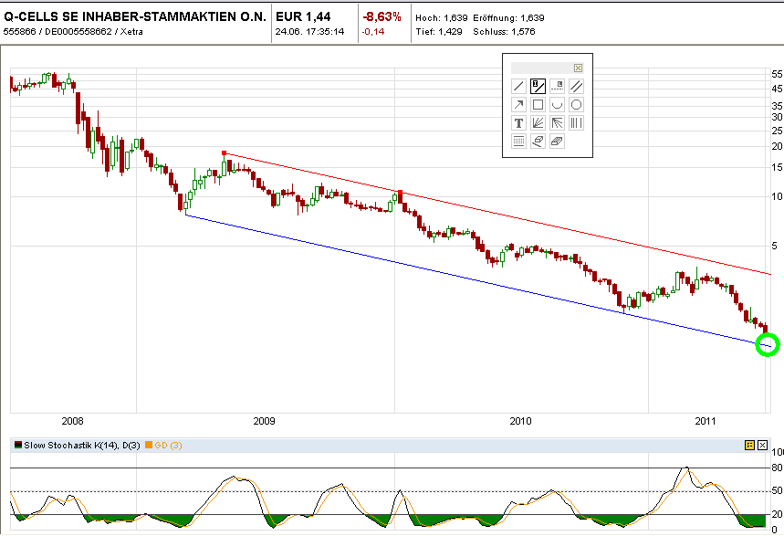Select the trend line with info tool
The width and height of the screenshot is (784, 536).
click(x=538, y=87)
